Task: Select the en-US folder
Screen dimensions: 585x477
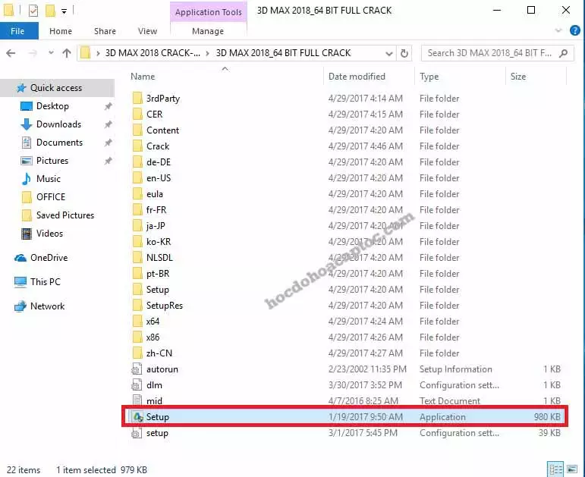Action: coord(159,178)
